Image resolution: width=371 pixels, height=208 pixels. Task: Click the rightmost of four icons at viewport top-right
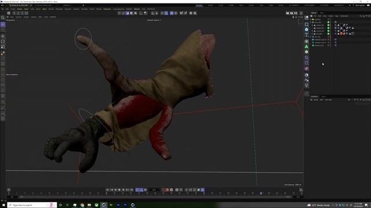click(301, 17)
